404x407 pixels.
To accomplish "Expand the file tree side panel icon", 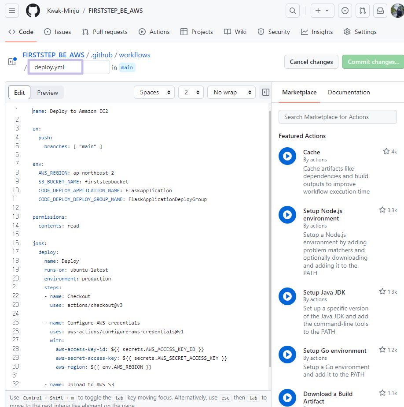I will [x=12, y=62].
